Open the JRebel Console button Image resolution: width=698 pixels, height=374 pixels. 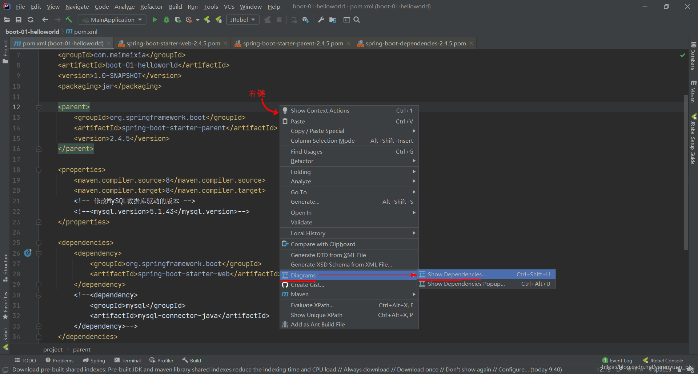[x=663, y=360]
